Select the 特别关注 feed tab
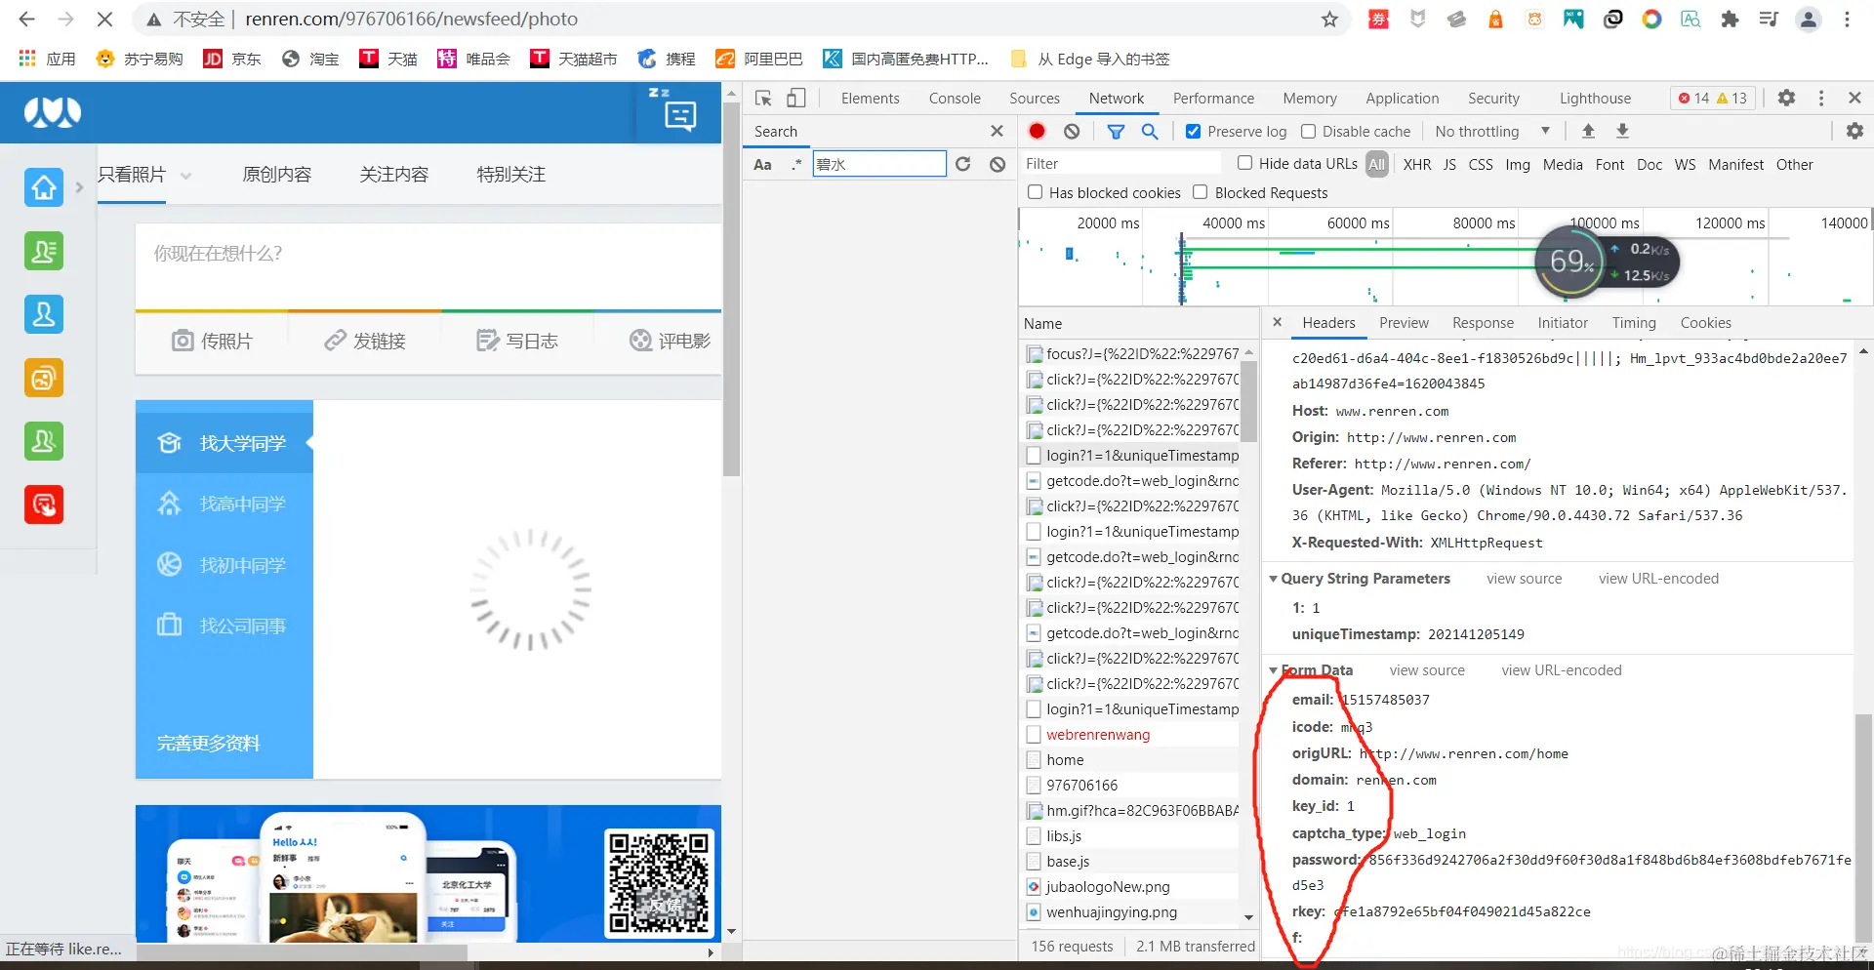The width and height of the screenshot is (1874, 970). (511, 174)
